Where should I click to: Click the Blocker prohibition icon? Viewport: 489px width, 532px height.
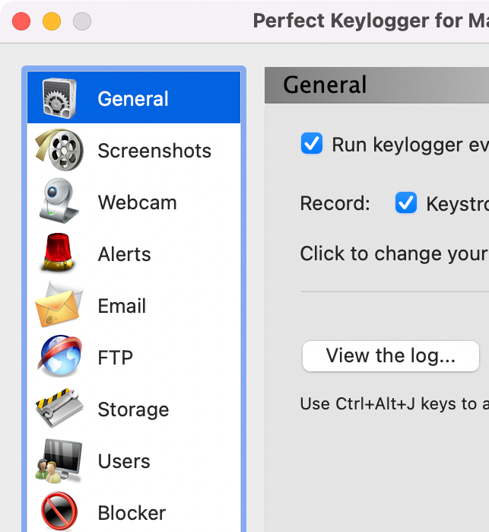pyautogui.click(x=59, y=511)
